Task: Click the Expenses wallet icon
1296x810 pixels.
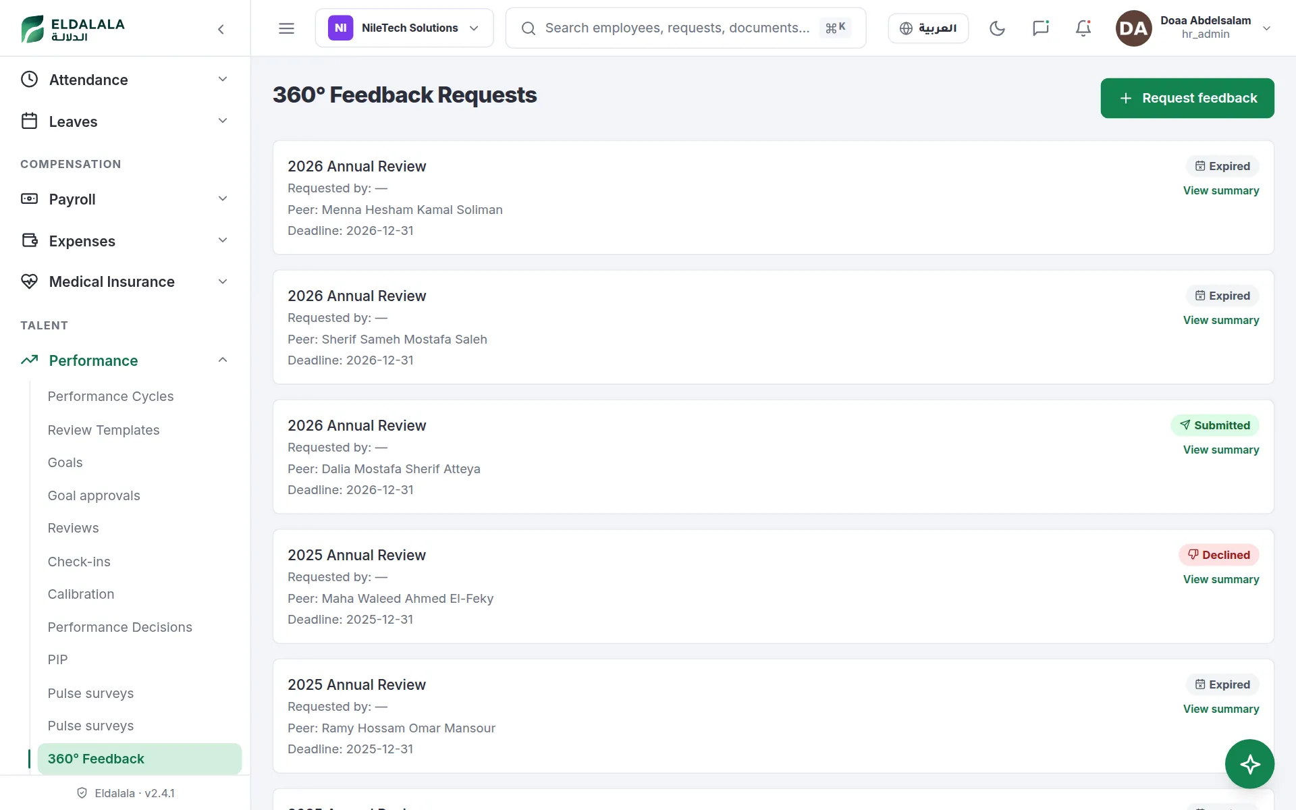Action: coord(29,240)
